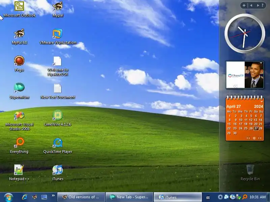The width and height of the screenshot is (270, 202).
Task: Click the orange Everything search tray icon
Action: 245,197
